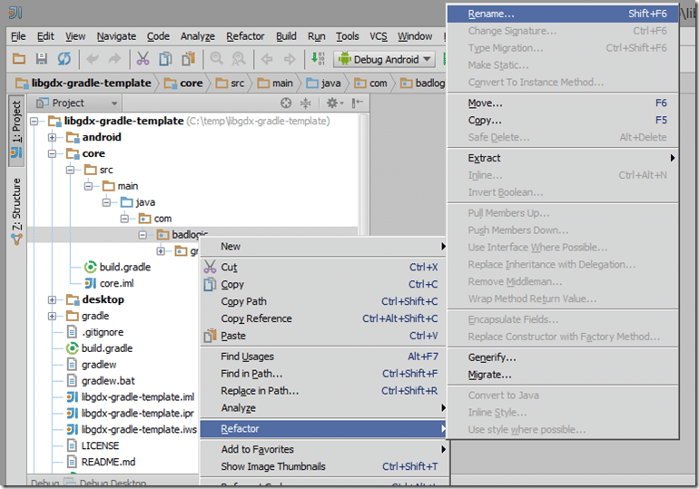Select .gitignore file in tree

tap(95, 332)
